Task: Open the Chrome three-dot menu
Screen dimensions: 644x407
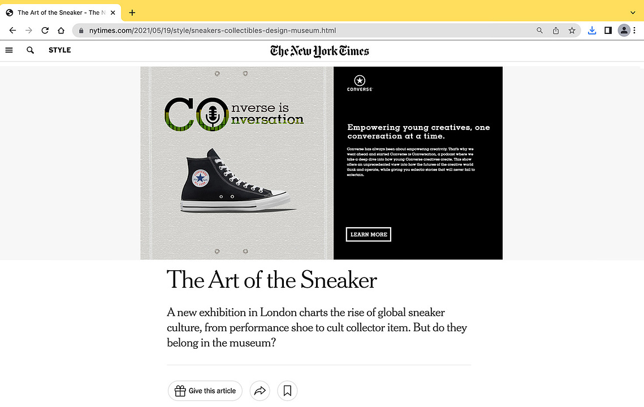Action: [x=634, y=31]
